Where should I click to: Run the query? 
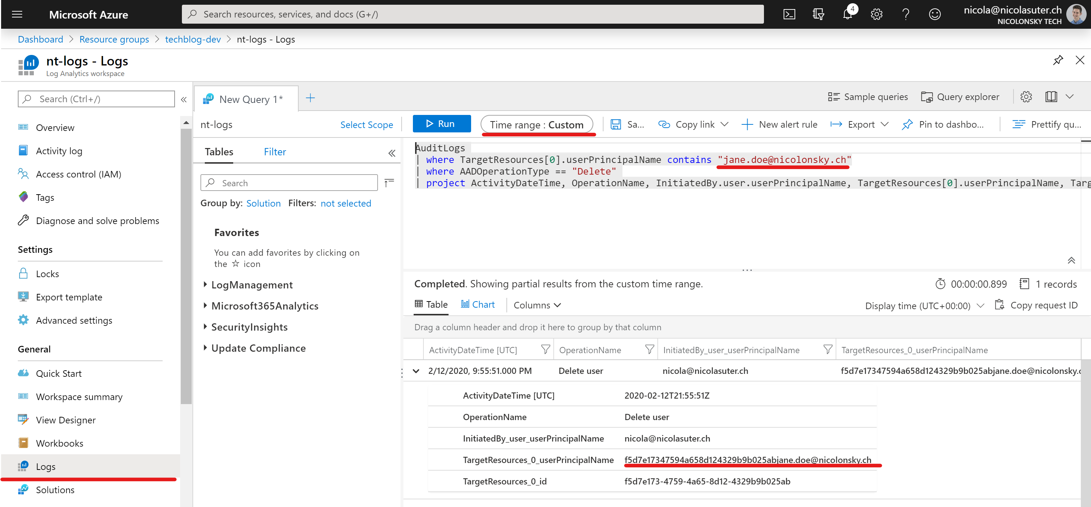click(x=442, y=124)
